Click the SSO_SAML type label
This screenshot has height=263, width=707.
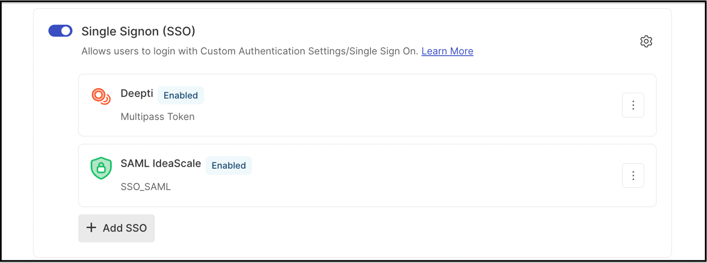click(x=146, y=187)
